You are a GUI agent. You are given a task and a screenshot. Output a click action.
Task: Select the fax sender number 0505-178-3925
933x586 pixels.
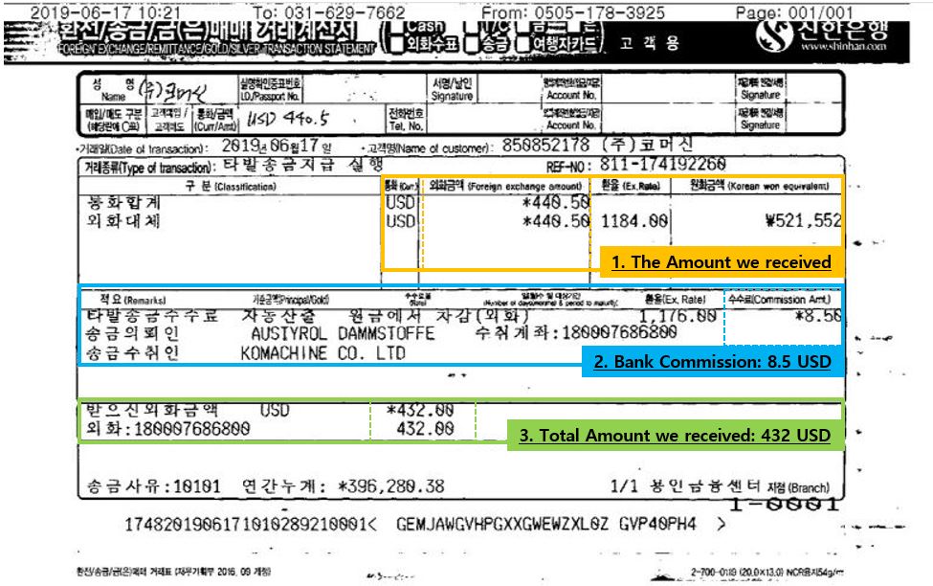(599, 12)
